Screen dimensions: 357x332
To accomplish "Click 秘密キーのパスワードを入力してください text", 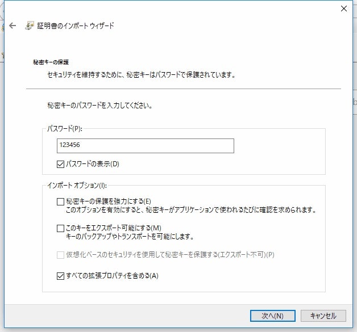I will [x=100, y=106].
